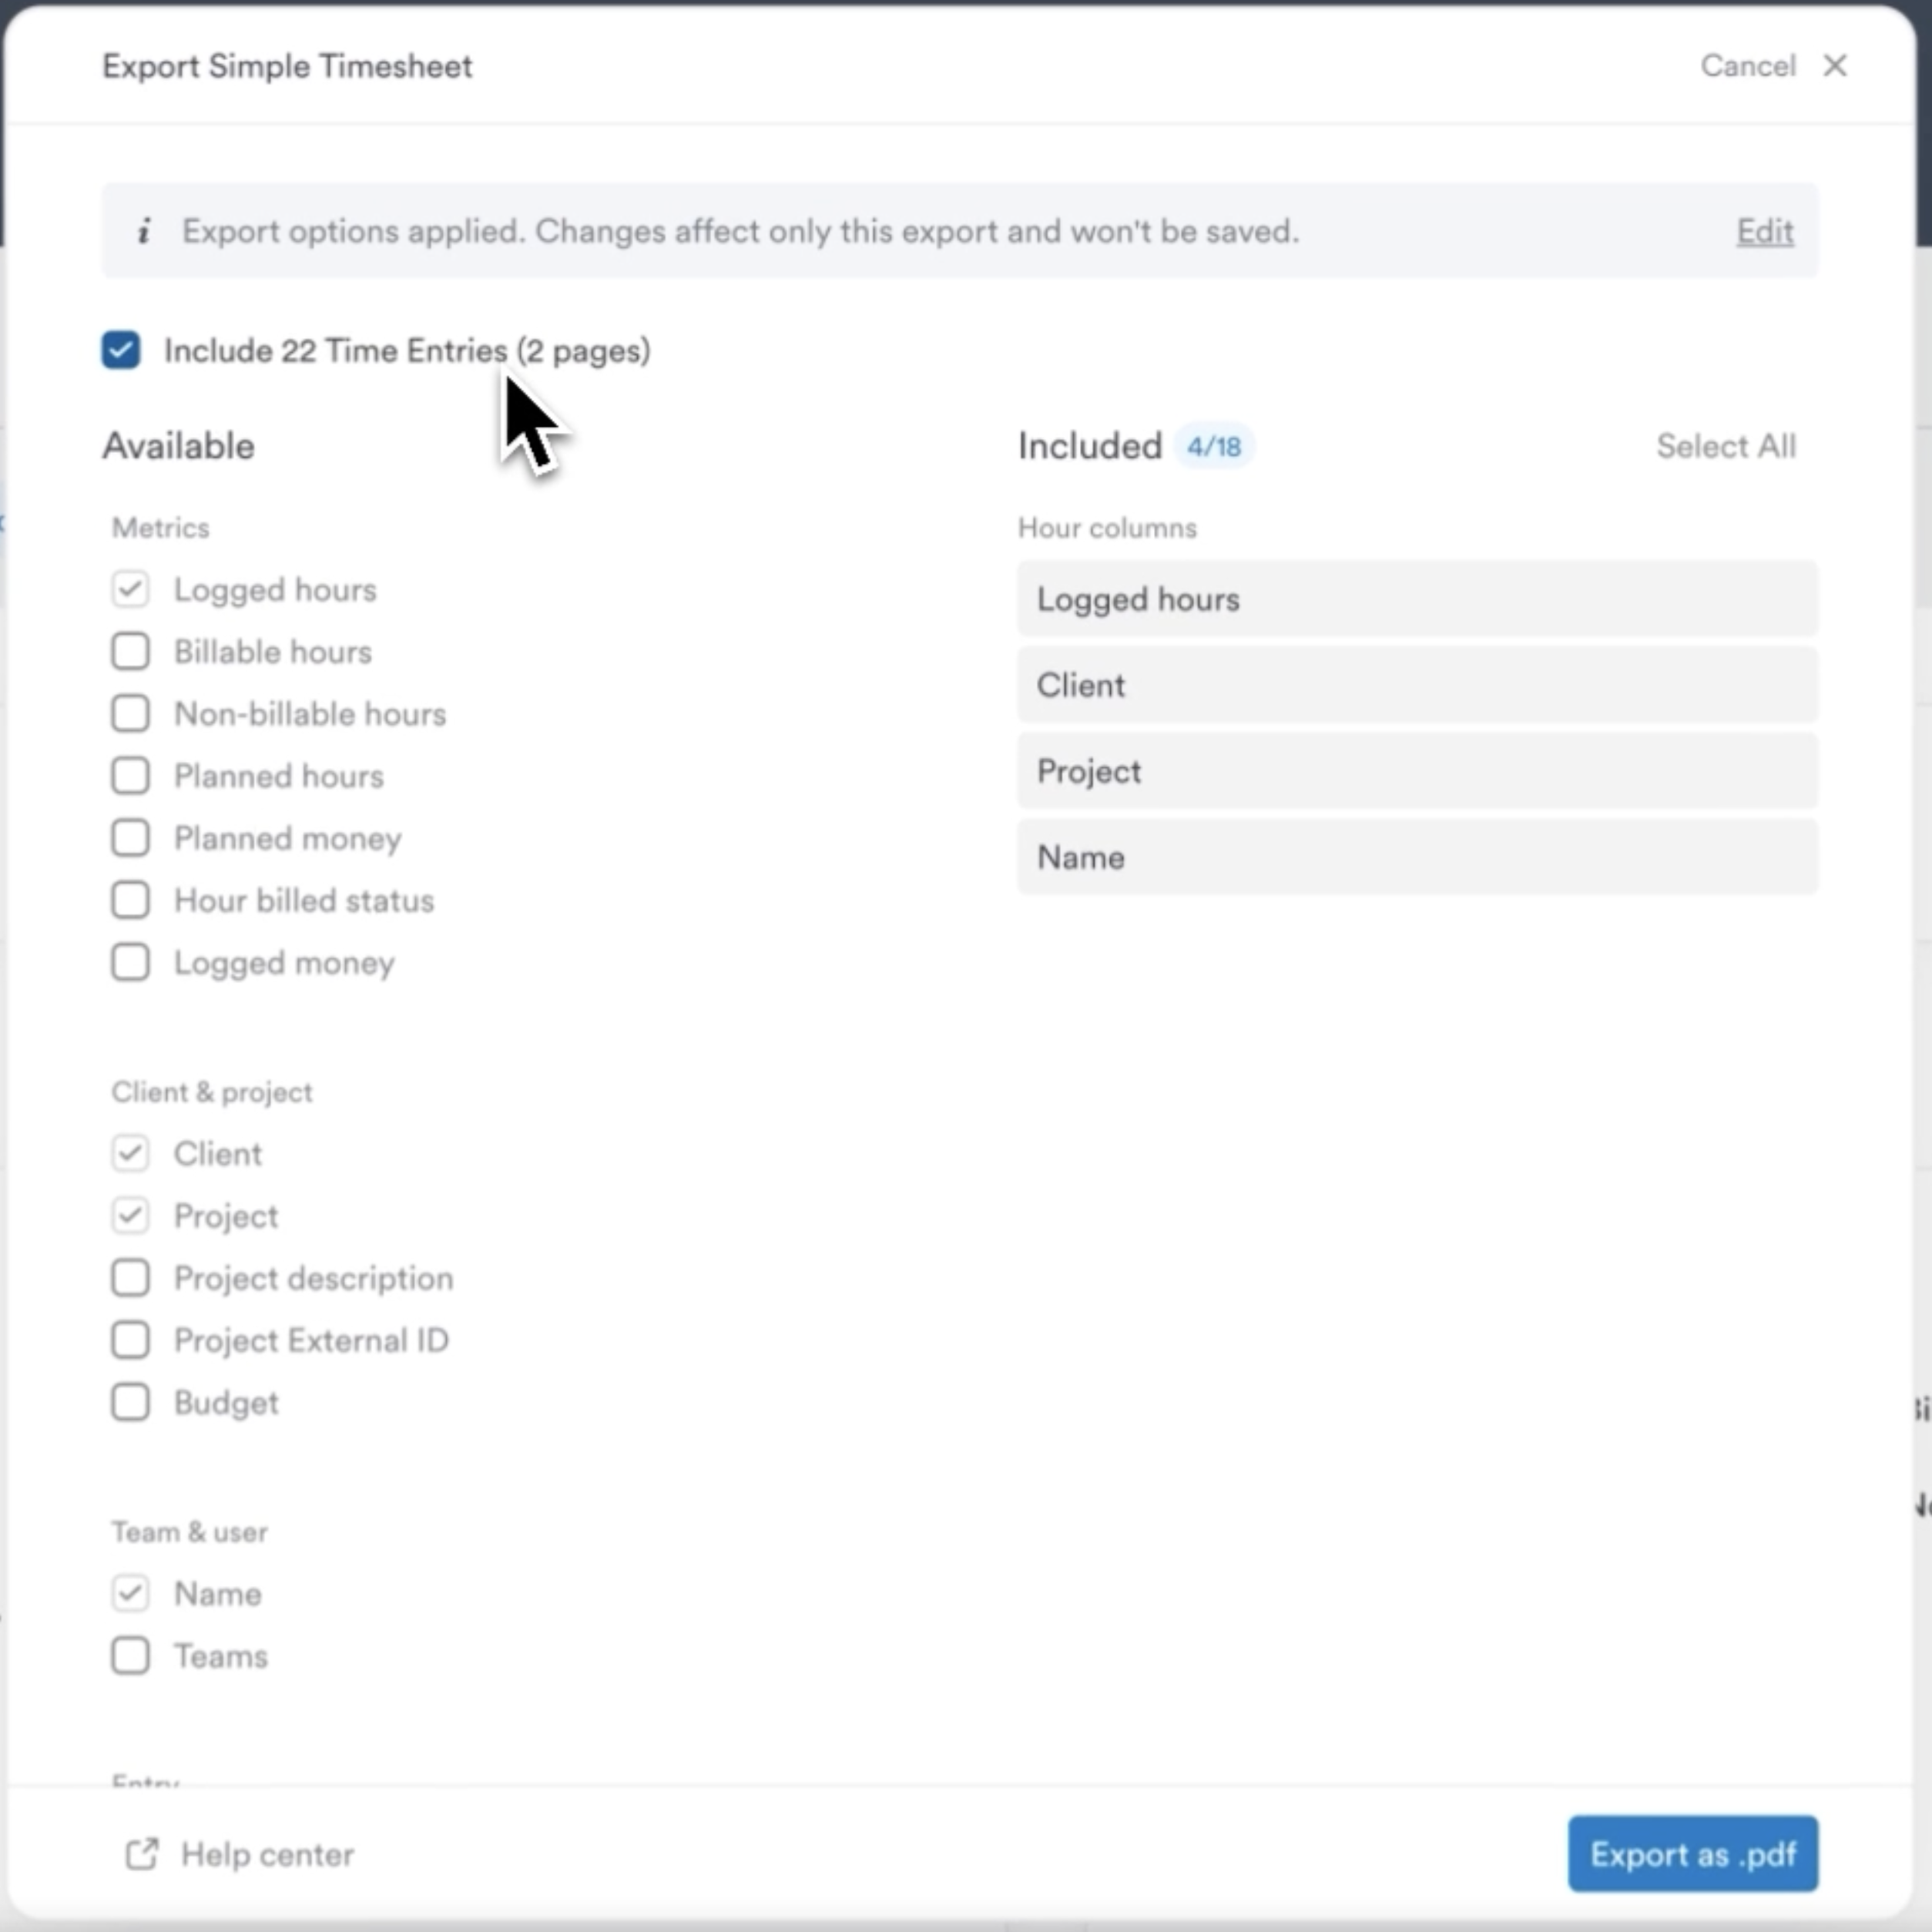Enable Planned money
1932x1932 pixels.
click(130, 838)
